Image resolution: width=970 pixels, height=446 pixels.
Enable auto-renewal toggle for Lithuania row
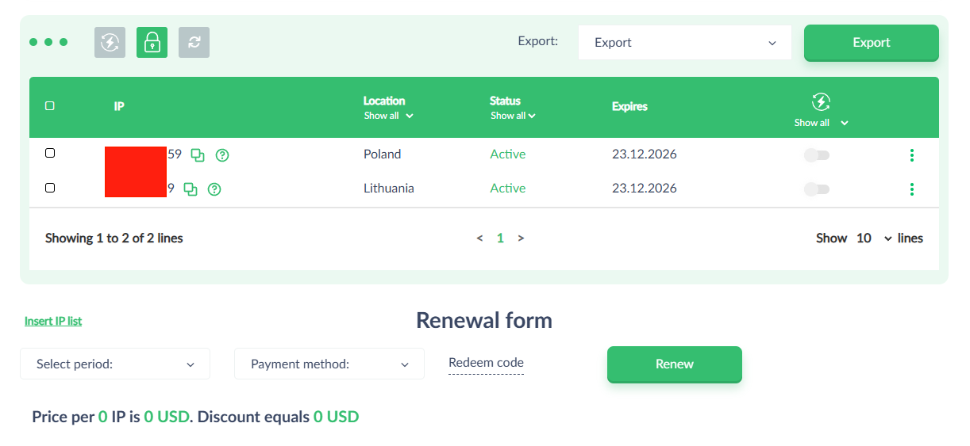pyautogui.click(x=817, y=189)
